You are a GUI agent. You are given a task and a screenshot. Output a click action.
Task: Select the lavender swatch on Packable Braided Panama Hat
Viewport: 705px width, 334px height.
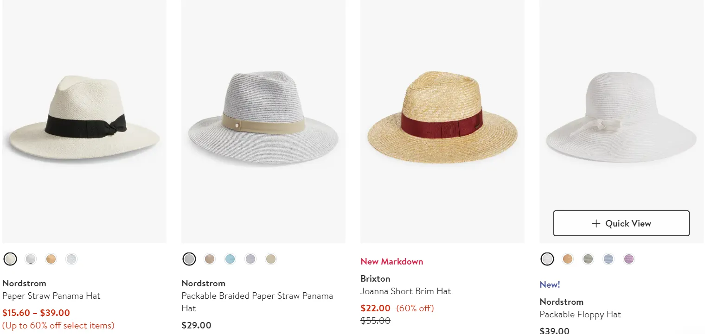[250, 259]
